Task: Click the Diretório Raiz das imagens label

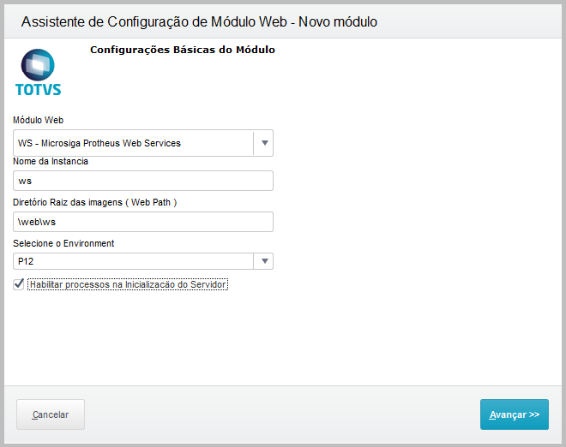Action: pos(95,202)
